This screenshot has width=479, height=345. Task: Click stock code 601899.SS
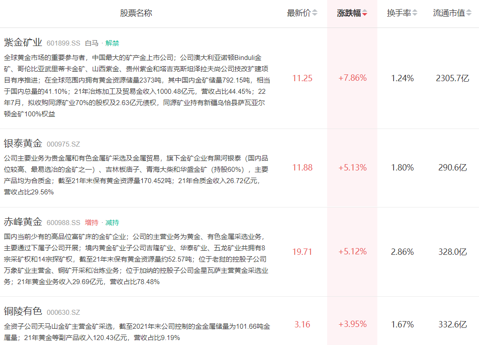point(63,43)
